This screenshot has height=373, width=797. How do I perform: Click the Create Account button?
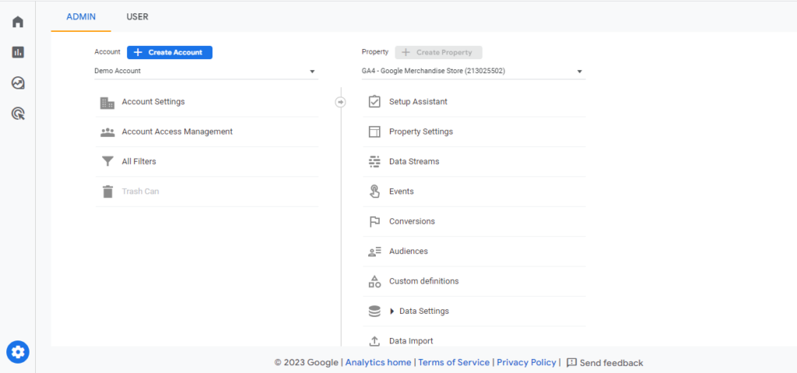[169, 52]
